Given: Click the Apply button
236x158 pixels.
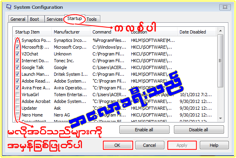Looking at the screenshot, I should 182,145.
